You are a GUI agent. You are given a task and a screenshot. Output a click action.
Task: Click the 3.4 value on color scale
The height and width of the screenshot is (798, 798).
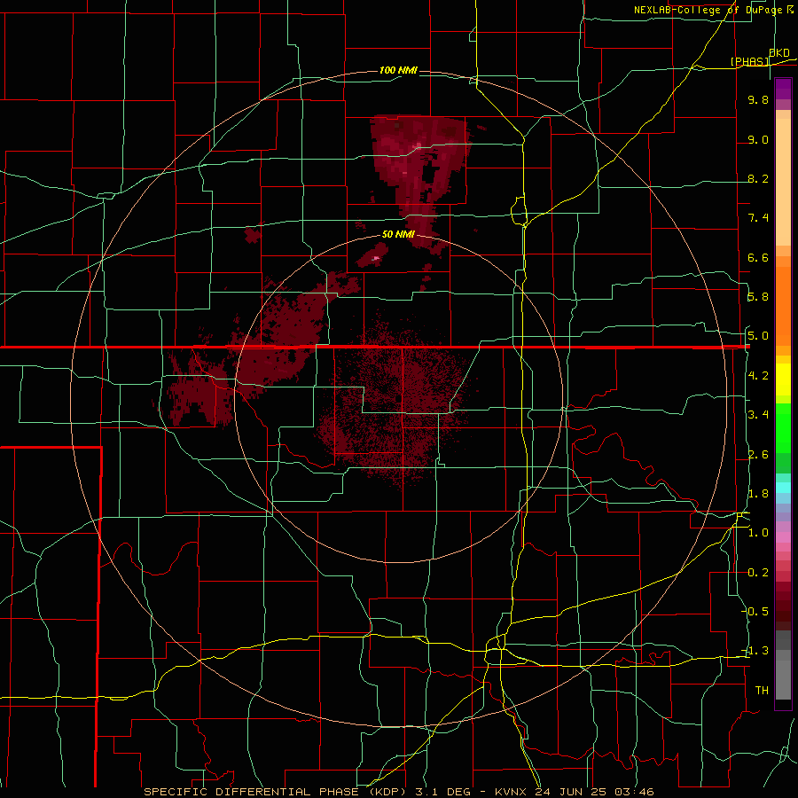point(758,415)
